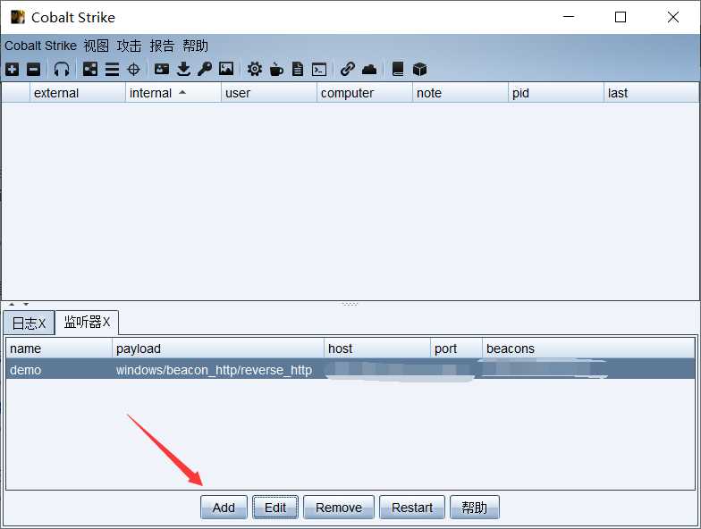Open downloaded files icon

183,70
